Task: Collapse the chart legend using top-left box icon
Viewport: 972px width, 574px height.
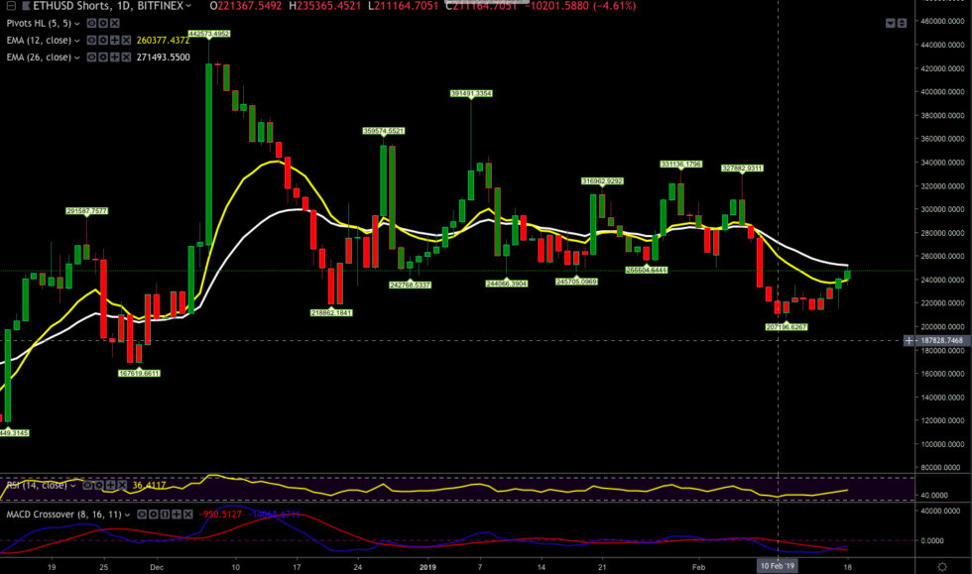Action: [x=11, y=6]
